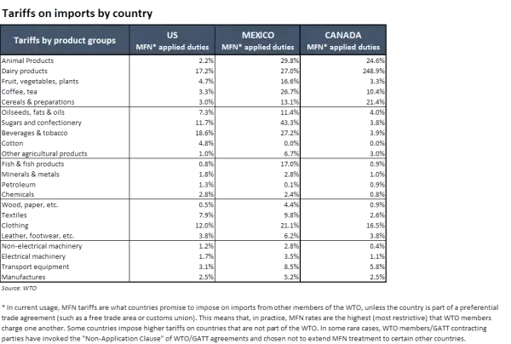The image size is (511, 344).
Task: Click the 'Tariffs on imports by country' title
Action: pos(78,14)
